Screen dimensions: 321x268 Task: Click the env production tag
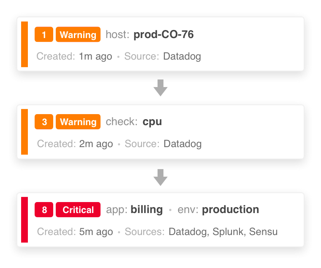coord(218,210)
